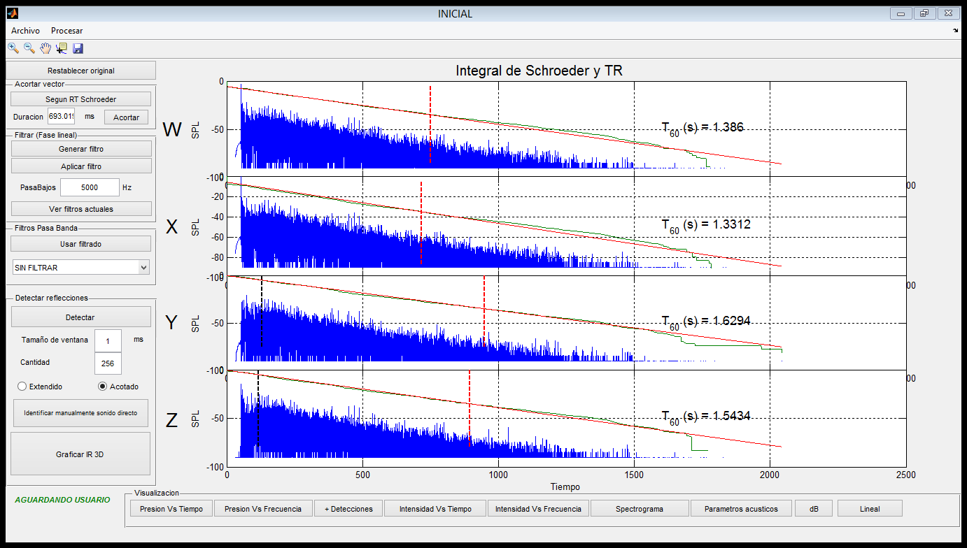Click Presion Vs Tiempo button
This screenshot has height=548, width=967.
point(171,509)
